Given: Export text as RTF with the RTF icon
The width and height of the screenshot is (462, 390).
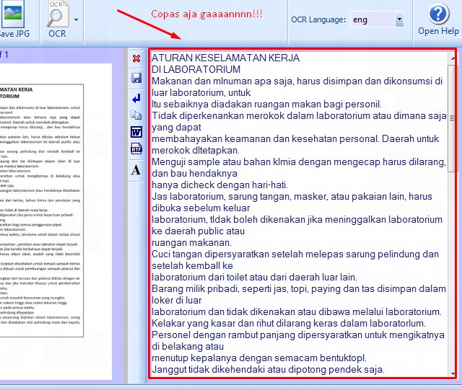Looking at the screenshot, I should pyautogui.click(x=136, y=149).
